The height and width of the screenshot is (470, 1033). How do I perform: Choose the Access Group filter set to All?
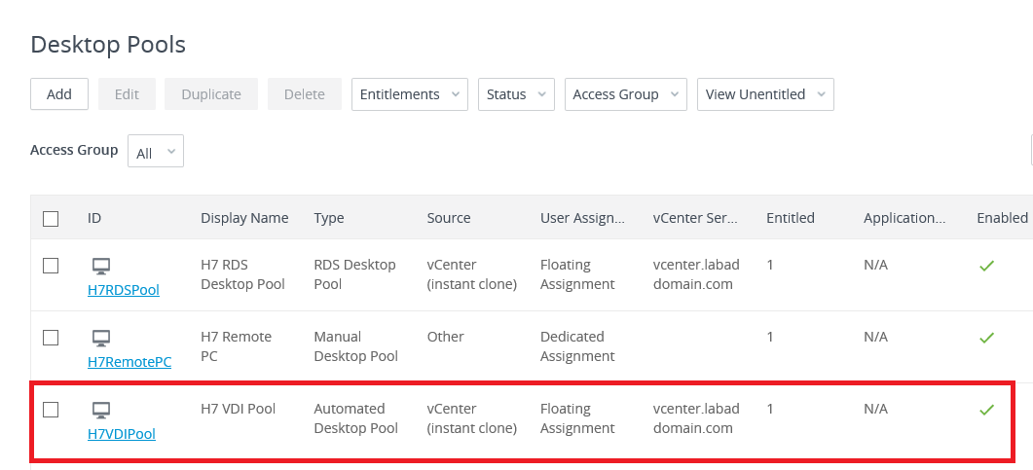(x=156, y=152)
